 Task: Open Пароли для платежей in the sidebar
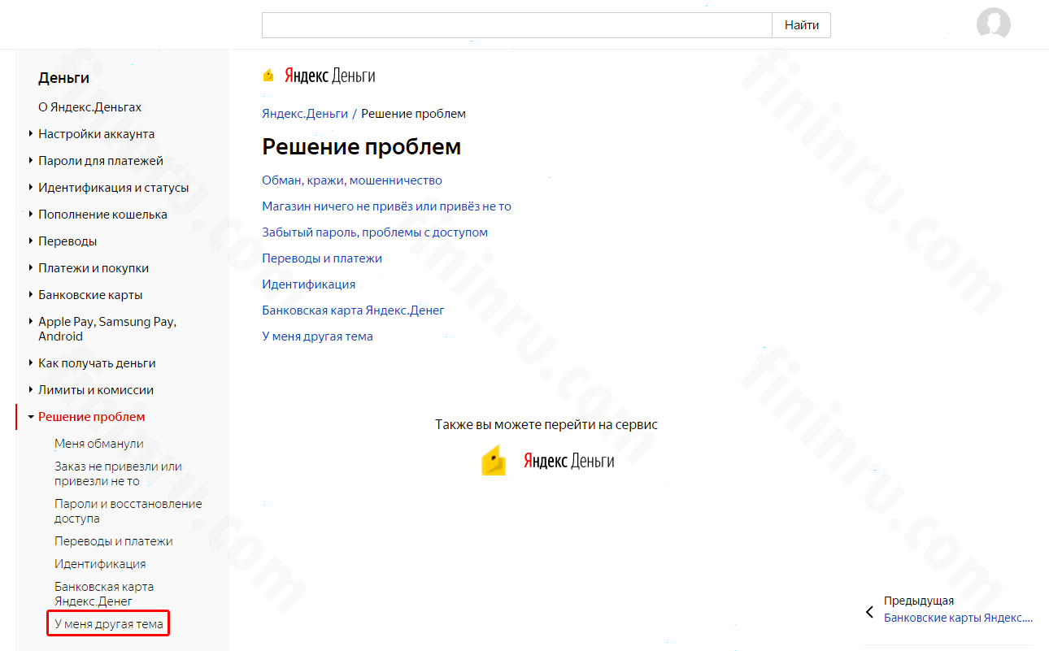pyautogui.click(x=101, y=161)
